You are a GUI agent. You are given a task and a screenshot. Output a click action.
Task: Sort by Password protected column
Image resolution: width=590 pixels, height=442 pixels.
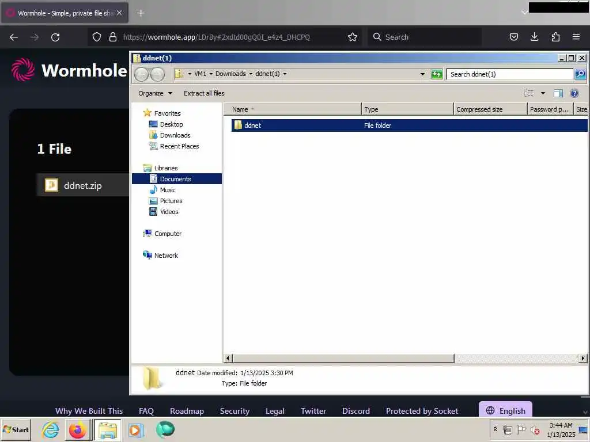pos(550,109)
